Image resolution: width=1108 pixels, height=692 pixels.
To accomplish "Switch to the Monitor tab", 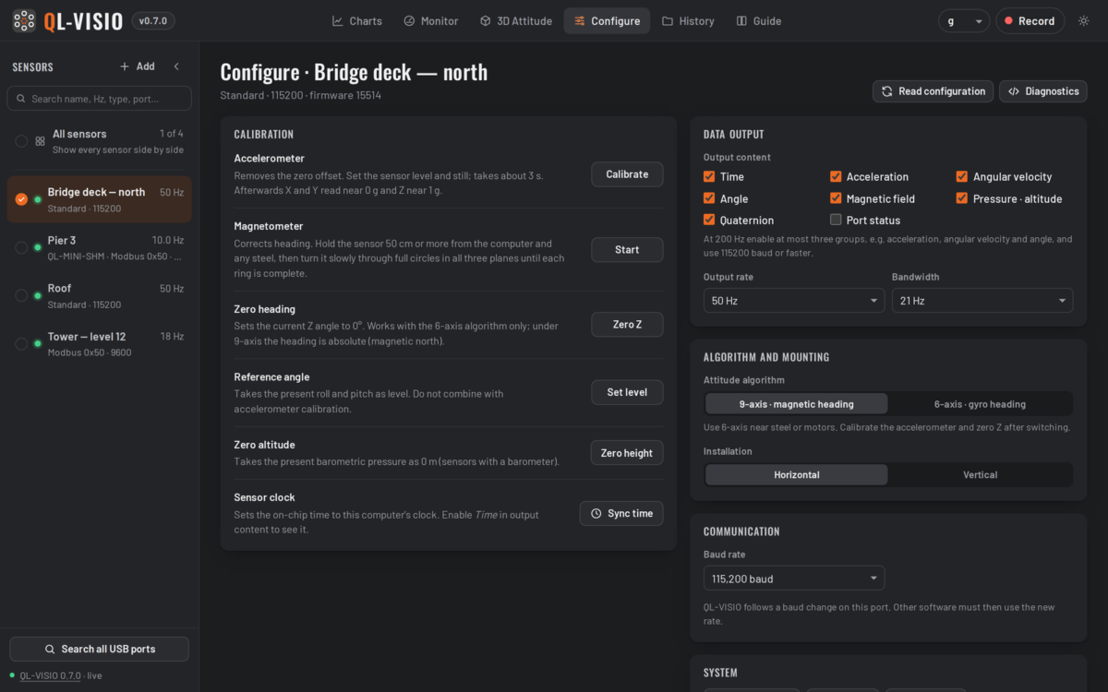I will pyautogui.click(x=430, y=21).
